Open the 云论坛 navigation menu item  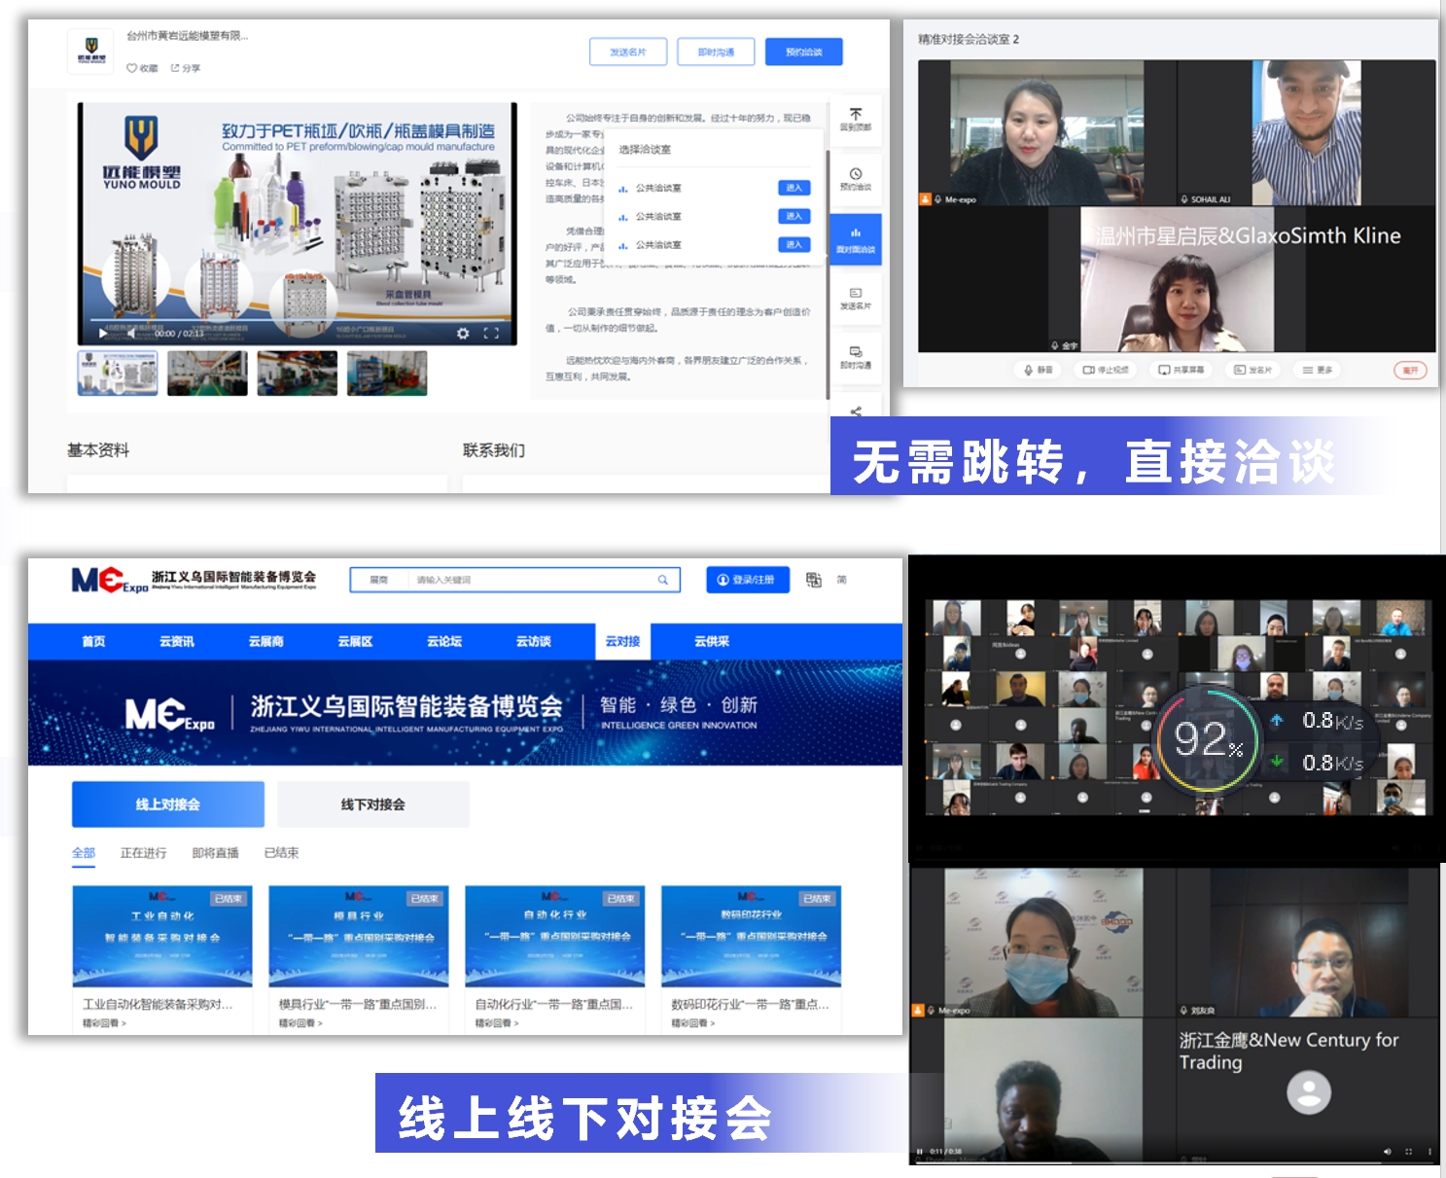tap(444, 642)
